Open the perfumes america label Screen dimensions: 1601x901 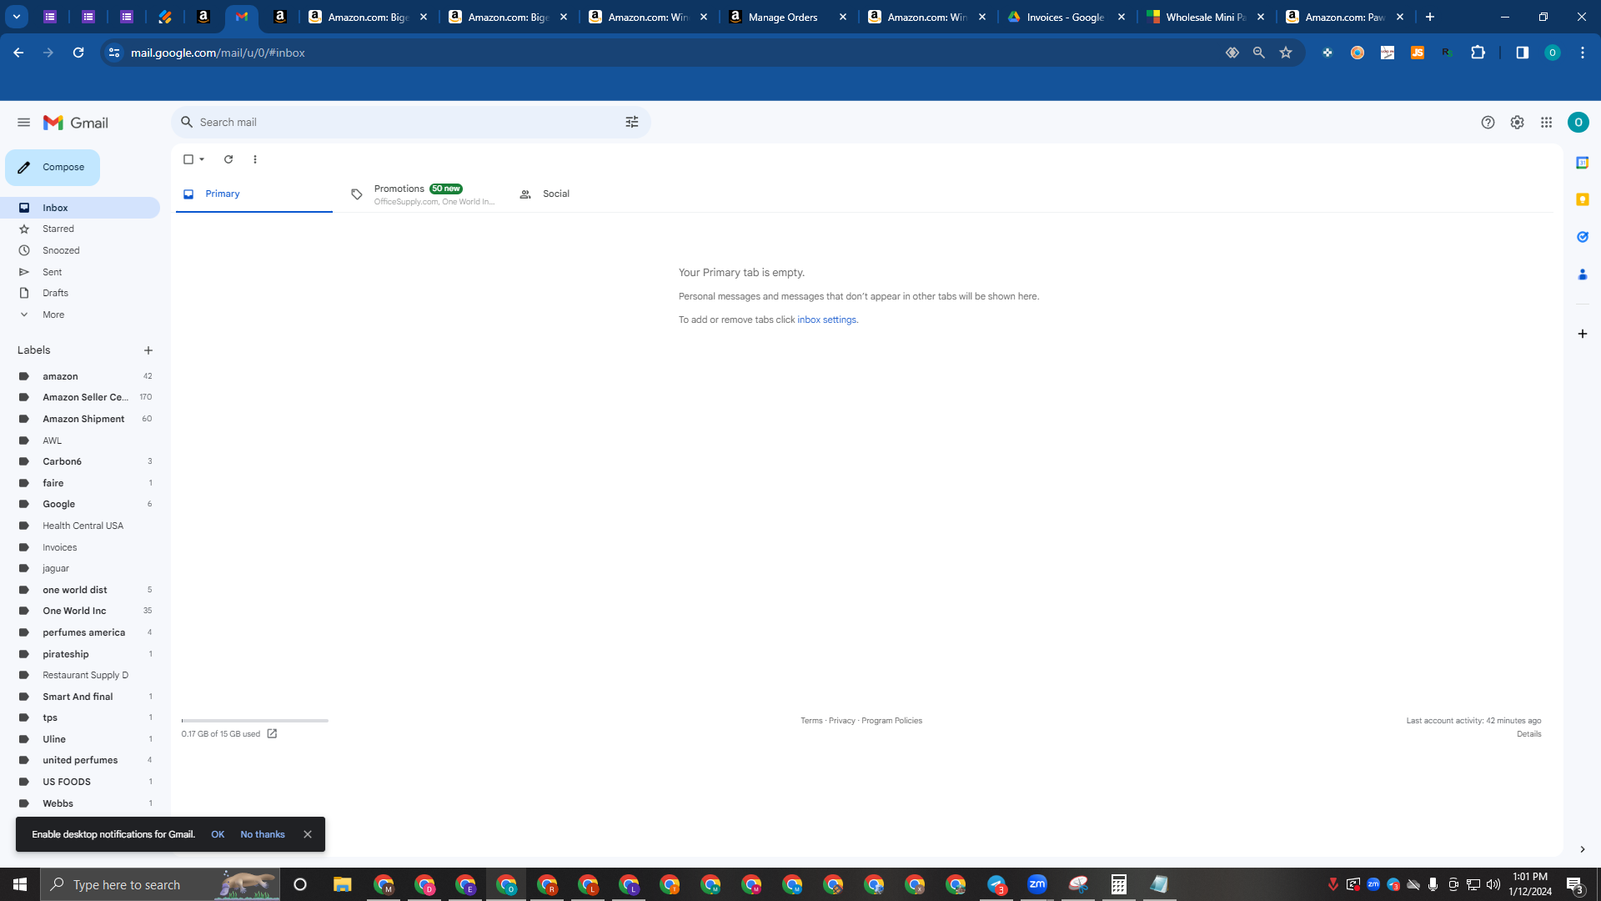pos(80,632)
